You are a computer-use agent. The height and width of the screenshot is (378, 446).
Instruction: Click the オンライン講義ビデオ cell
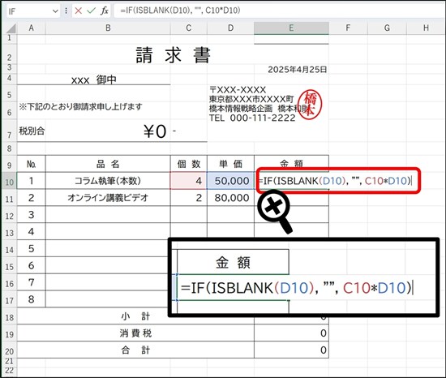[x=108, y=198]
